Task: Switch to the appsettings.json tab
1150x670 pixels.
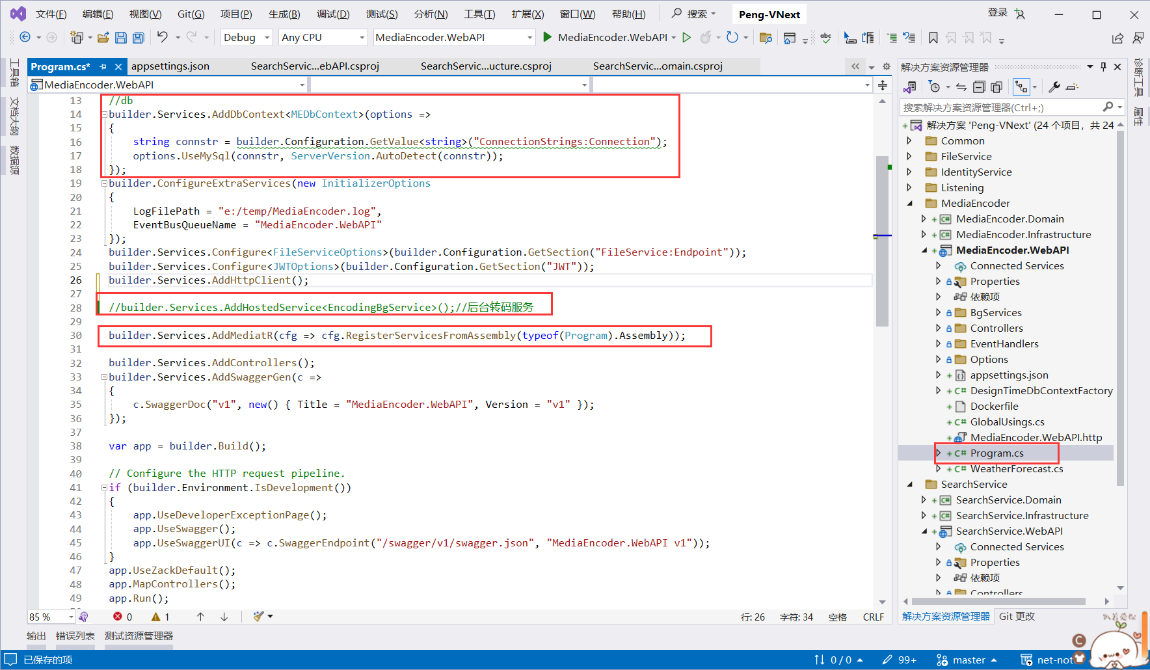Action: 170,66
